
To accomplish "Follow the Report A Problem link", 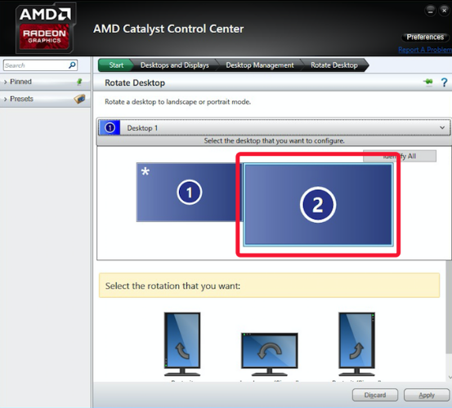I will [425, 50].
